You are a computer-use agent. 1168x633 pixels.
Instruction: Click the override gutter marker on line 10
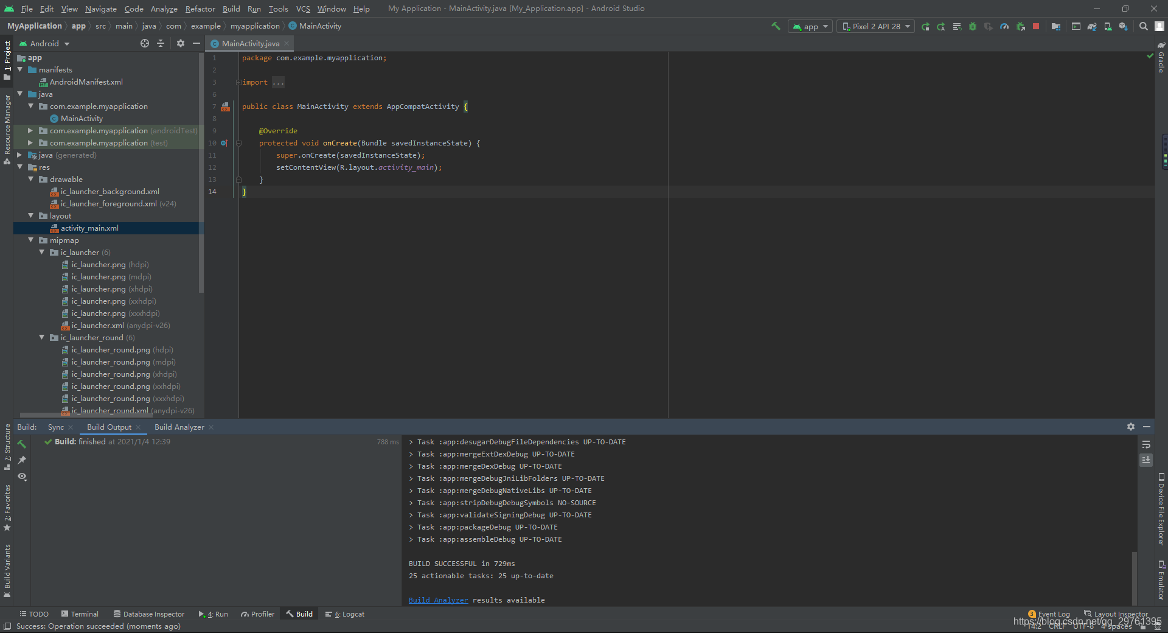(224, 143)
